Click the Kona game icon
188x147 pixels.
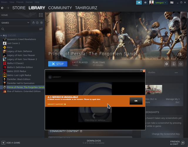[5, 47]
